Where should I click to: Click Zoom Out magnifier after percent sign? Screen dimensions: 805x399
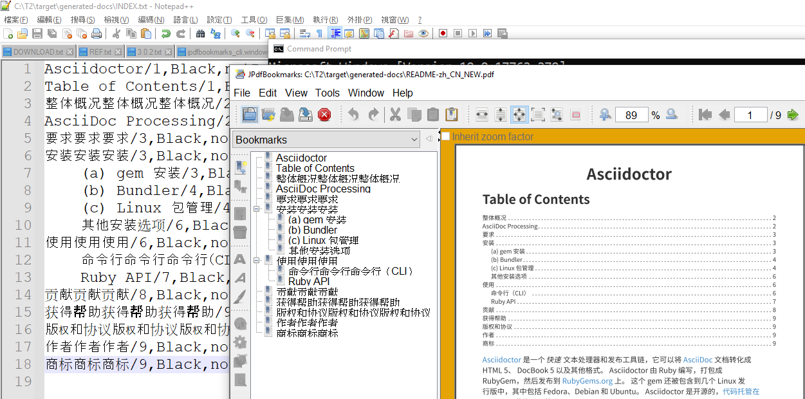(x=672, y=115)
